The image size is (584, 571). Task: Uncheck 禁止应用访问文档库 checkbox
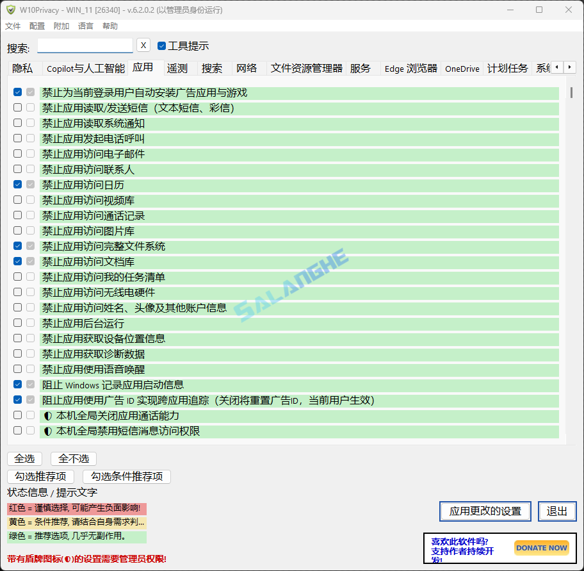pyautogui.click(x=17, y=261)
